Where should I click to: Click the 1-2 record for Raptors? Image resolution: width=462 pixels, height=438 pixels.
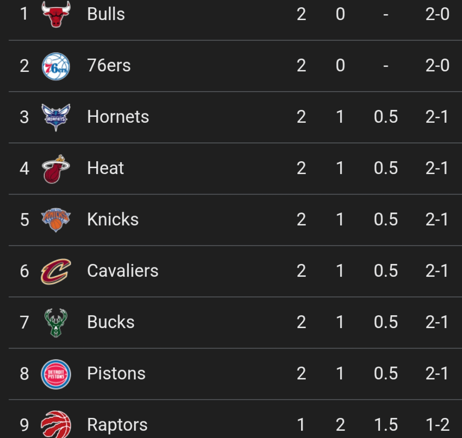click(437, 424)
